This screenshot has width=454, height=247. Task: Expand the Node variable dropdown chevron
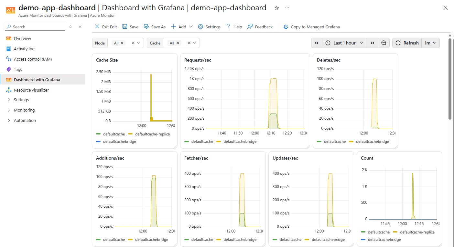[x=139, y=43]
